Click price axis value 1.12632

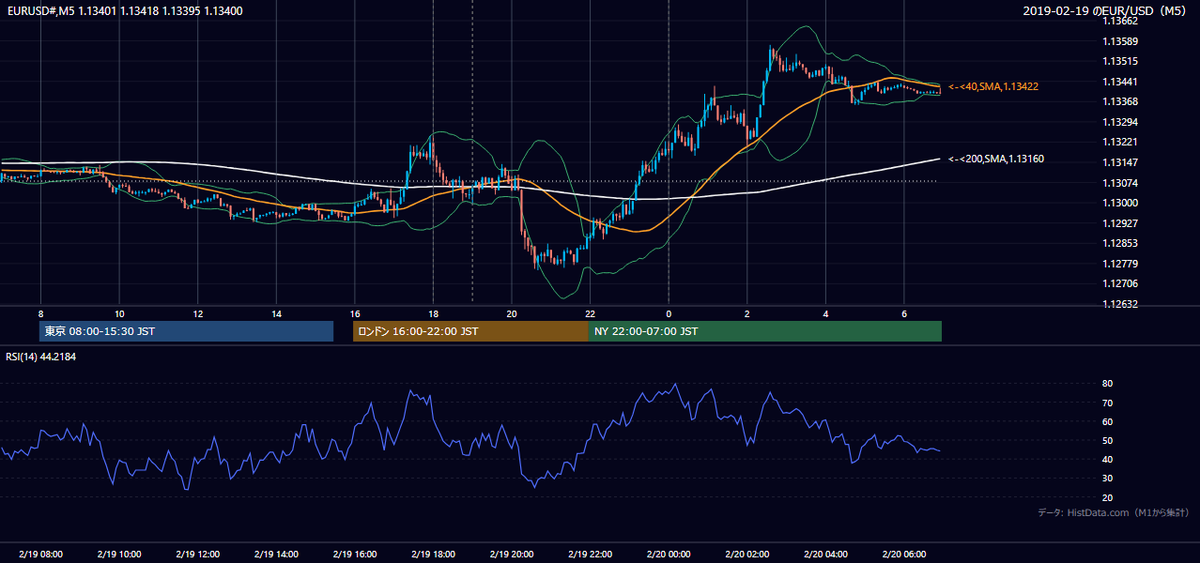pyautogui.click(x=1119, y=304)
